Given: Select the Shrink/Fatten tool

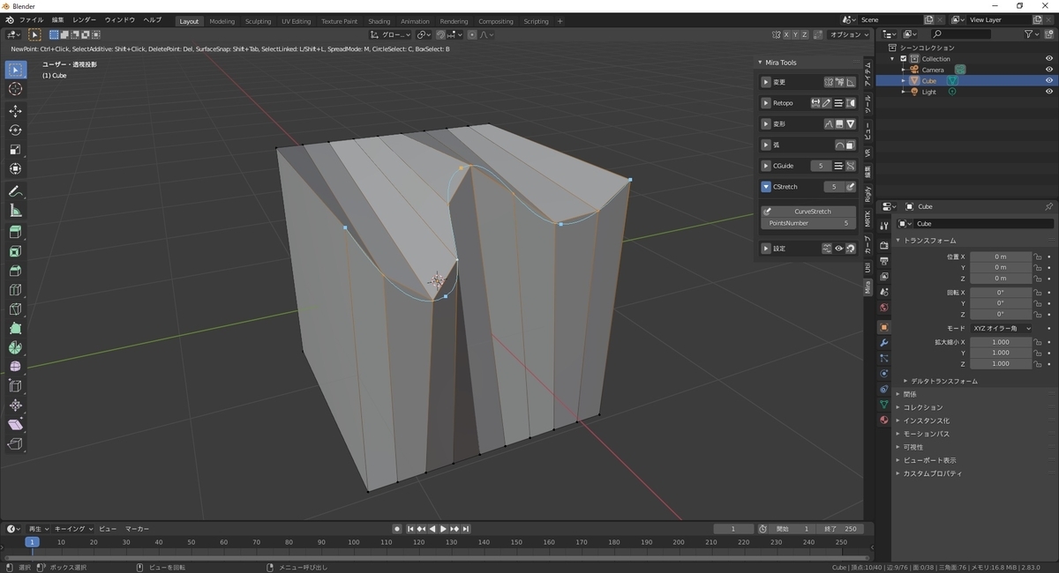Looking at the screenshot, I should point(15,406).
